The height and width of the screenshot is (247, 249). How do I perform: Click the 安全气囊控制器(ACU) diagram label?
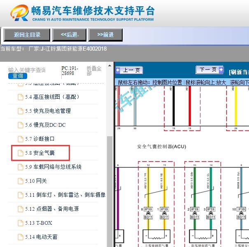point(161,147)
